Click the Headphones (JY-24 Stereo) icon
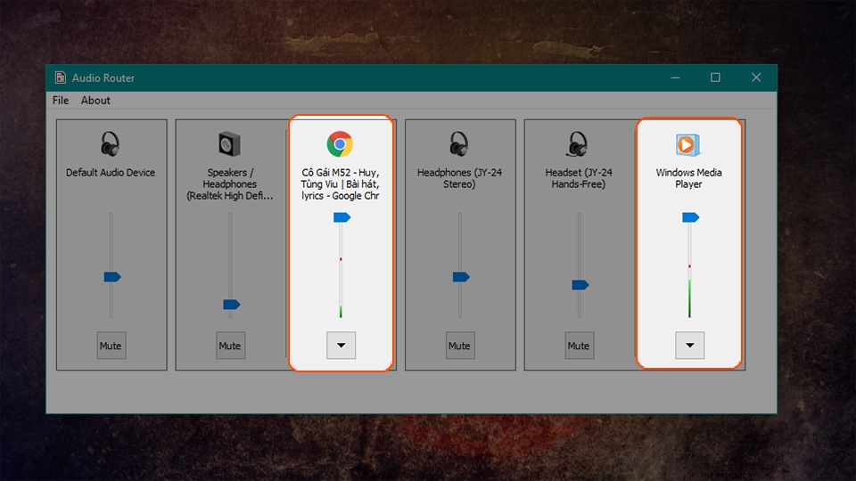Viewport: 856px width, 481px height. pyautogui.click(x=458, y=144)
